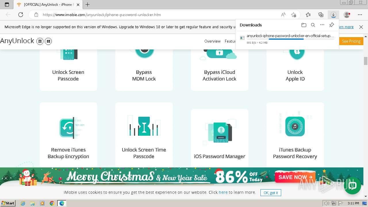Open the tab actions menu icon
The height and width of the screenshot is (207, 368).
click(x=7, y=5)
